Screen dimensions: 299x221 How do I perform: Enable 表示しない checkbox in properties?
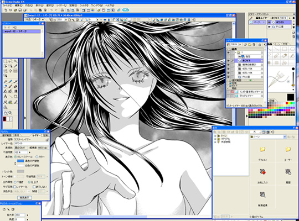pyautogui.click(x=34, y=187)
